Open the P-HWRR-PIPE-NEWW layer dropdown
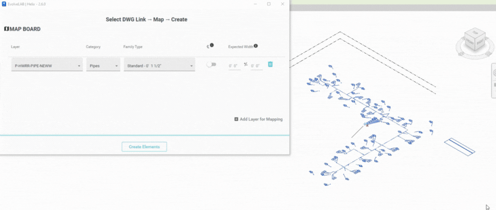Viewport: 496px width, 210px height. [47, 65]
